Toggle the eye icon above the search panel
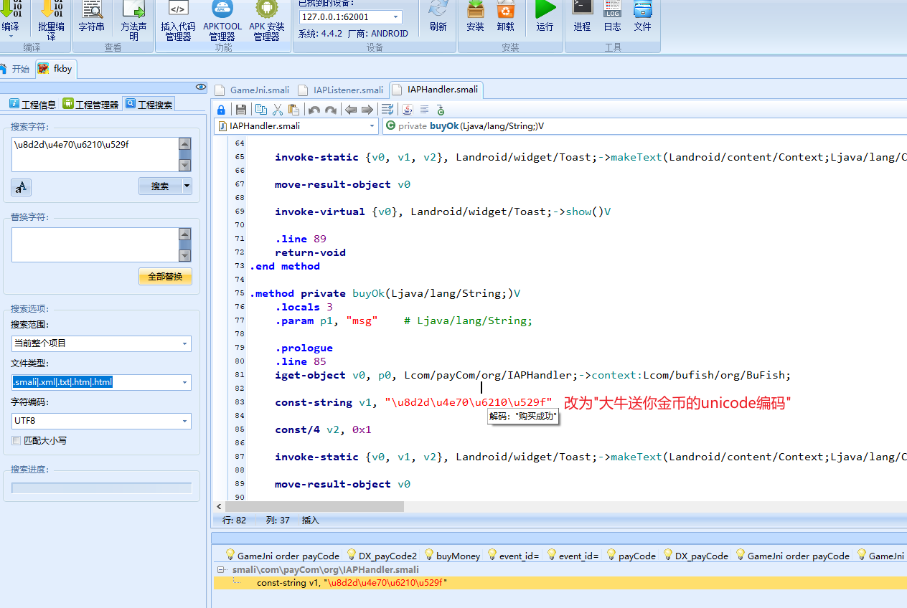Image resolution: width=907 pixels, height=608 pixels. click(x=201, y=87)
